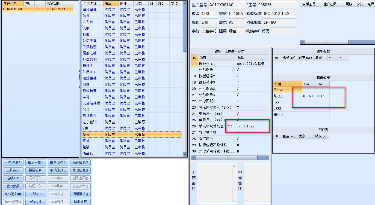Select the 成品仓 process row
Image resolution: width=375 pixels, height=205 pixels.
click(x=132, y=153)
